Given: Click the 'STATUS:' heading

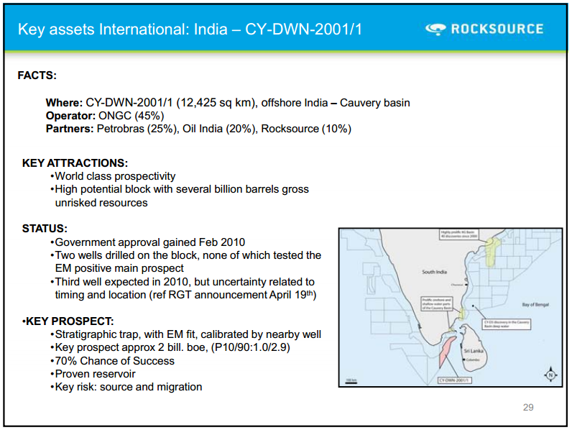Looking at the screenshot, I should (x=45, y=229).
